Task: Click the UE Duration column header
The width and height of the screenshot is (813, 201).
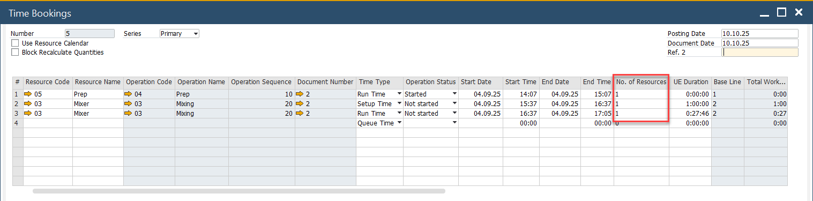Action: (690, 82)
